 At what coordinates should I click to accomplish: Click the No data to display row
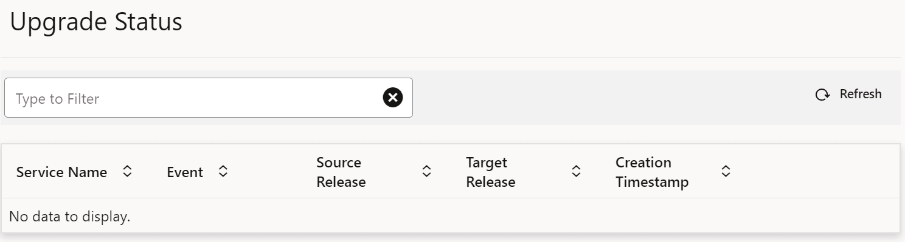coord(451,216)
